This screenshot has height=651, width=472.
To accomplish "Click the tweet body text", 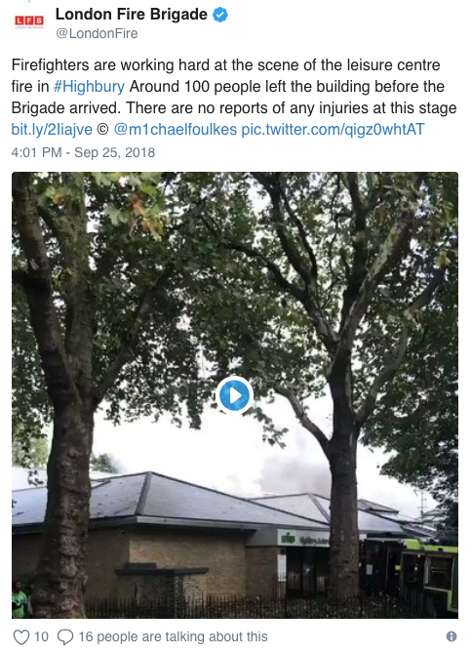I will pyautogui.click(x=234, y=98).
